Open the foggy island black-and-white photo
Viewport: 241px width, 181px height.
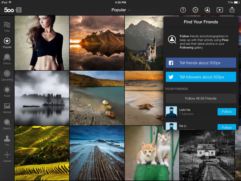(42, 98)
